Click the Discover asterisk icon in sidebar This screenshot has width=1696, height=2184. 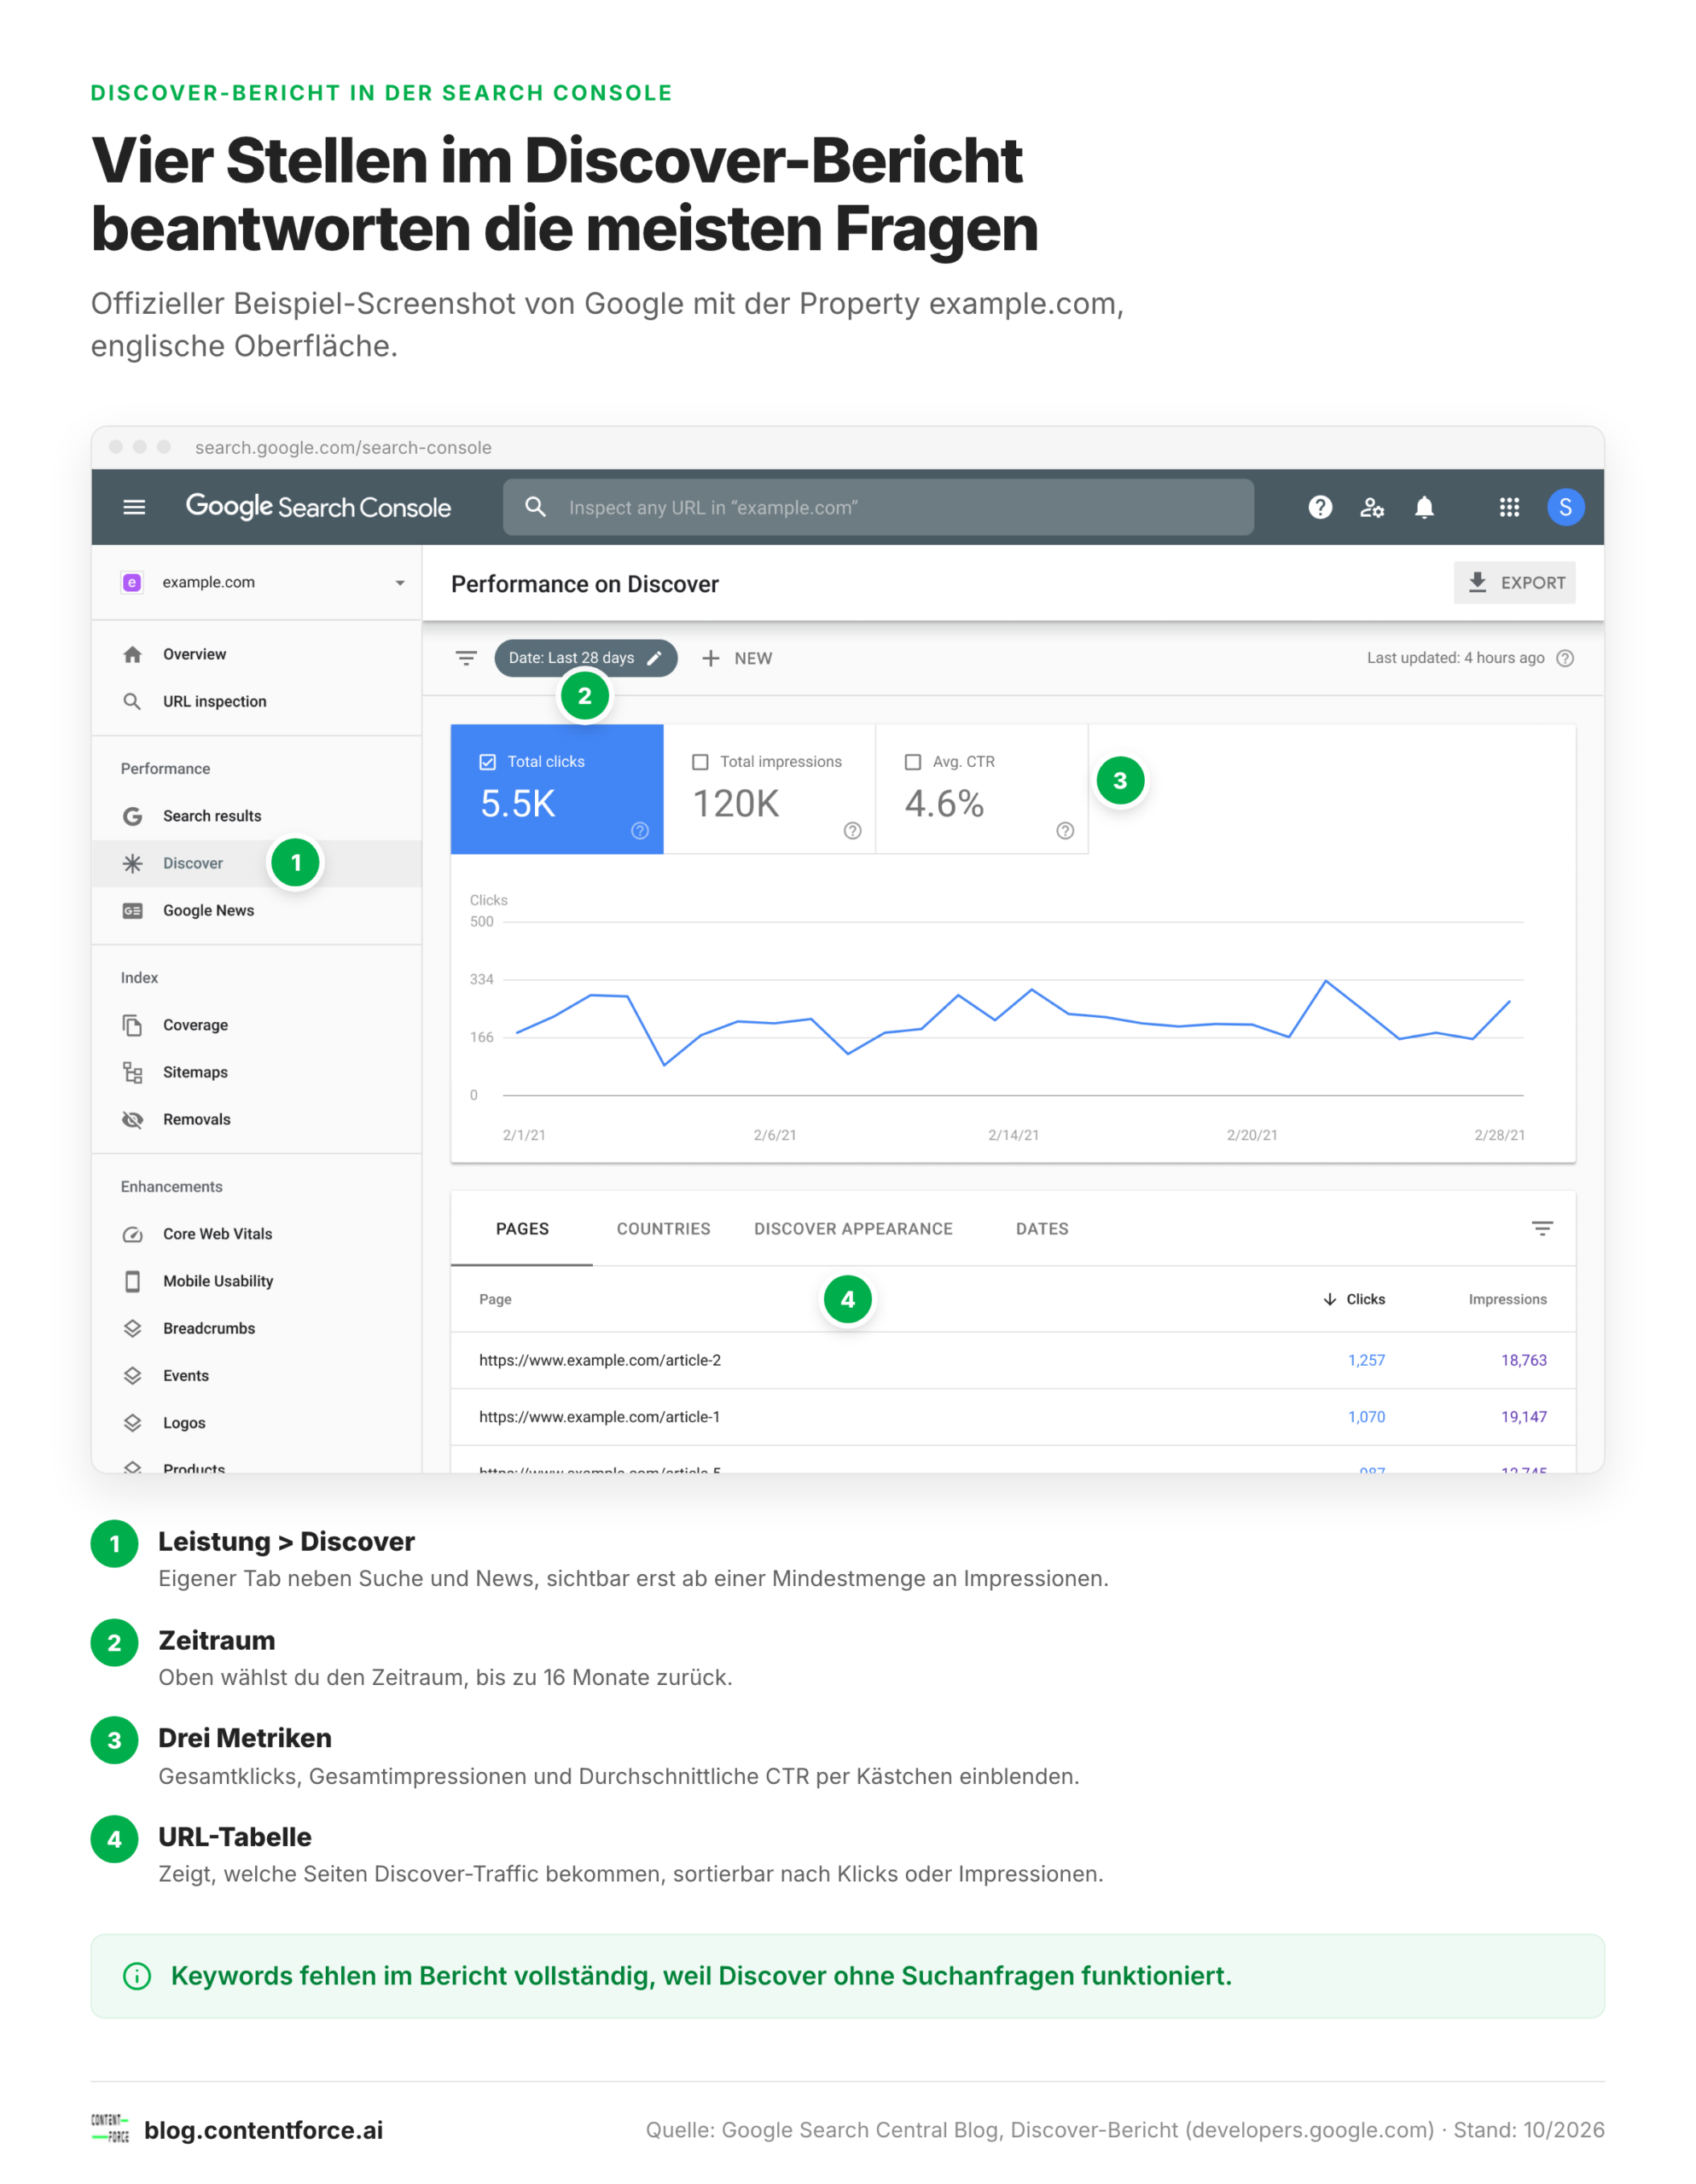coord(132,863)
